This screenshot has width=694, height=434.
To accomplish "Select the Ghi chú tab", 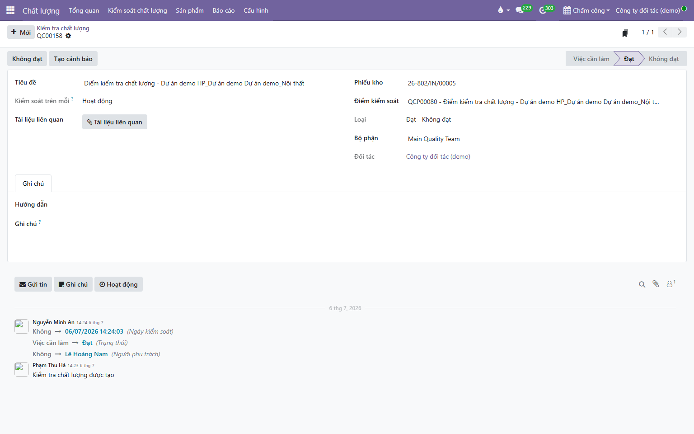I will click(x=33, y=184).
